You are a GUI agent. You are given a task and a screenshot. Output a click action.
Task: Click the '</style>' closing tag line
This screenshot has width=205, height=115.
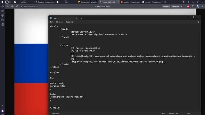[x=55, y=108]
